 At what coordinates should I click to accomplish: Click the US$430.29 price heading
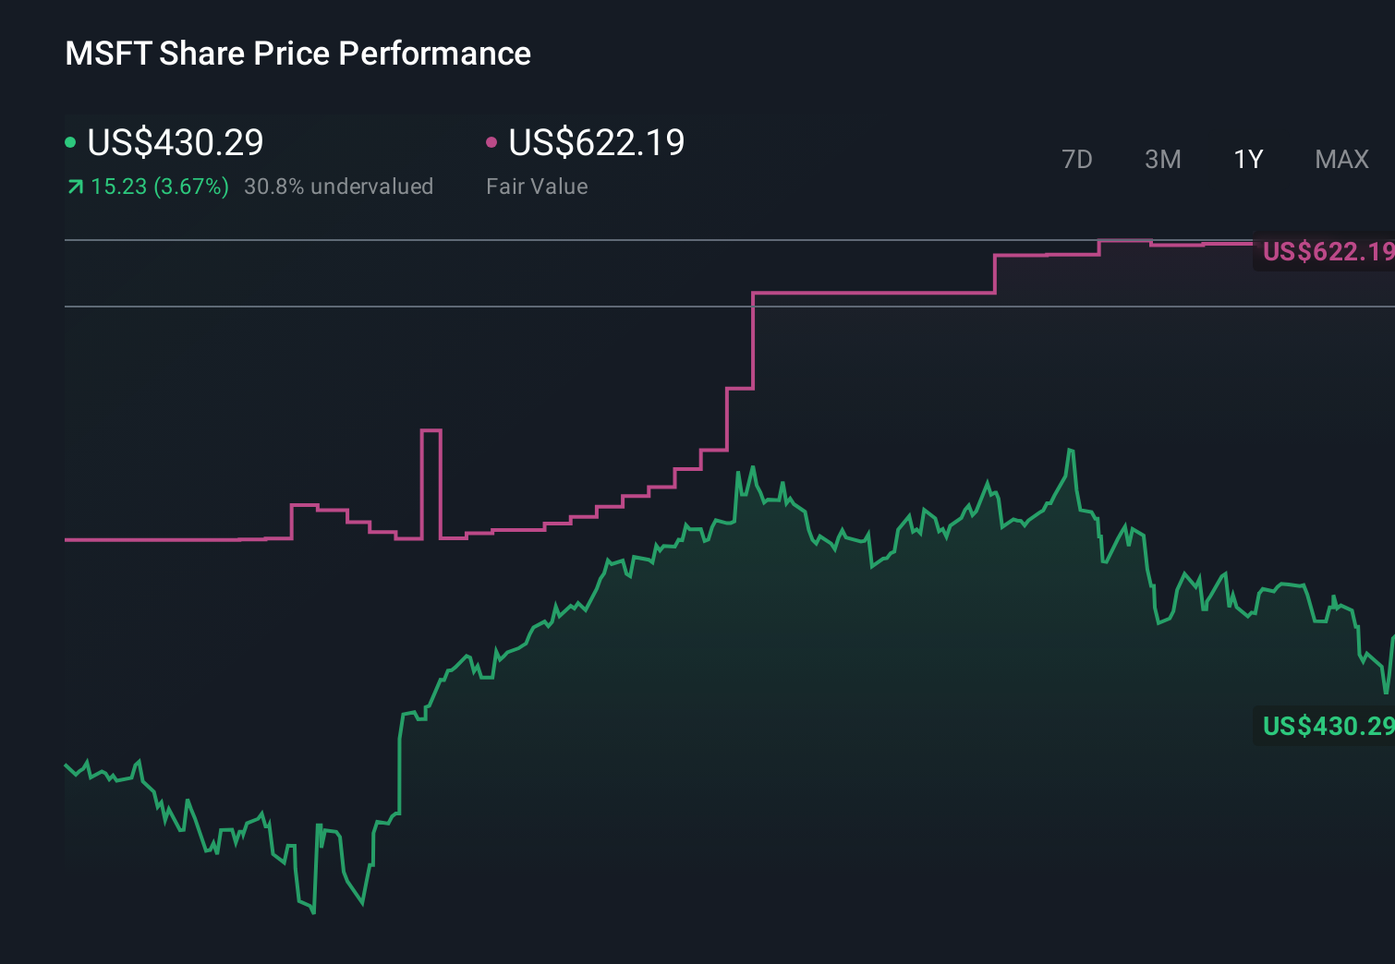[x=175, y=143]
